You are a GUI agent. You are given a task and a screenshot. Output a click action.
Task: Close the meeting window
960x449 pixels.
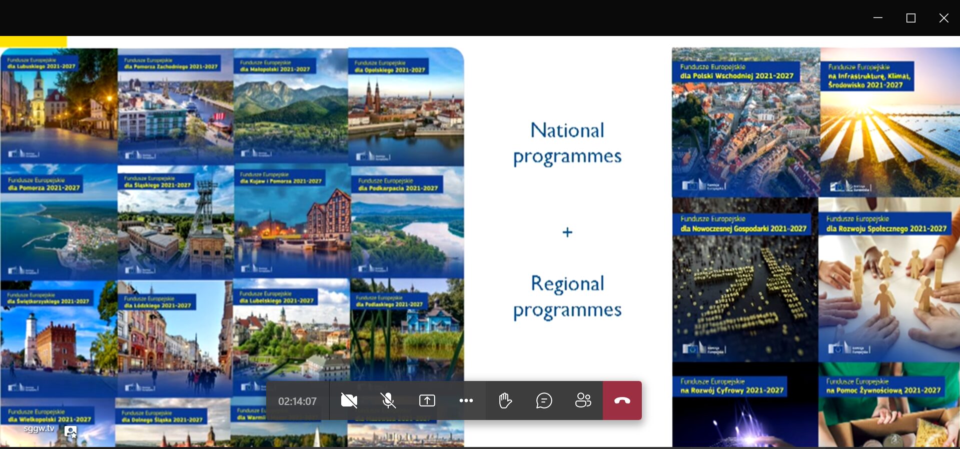tap(943, 18)
